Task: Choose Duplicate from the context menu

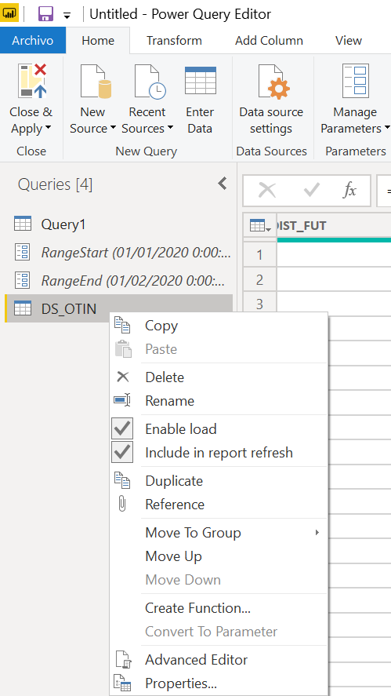Action: (219, 481)
